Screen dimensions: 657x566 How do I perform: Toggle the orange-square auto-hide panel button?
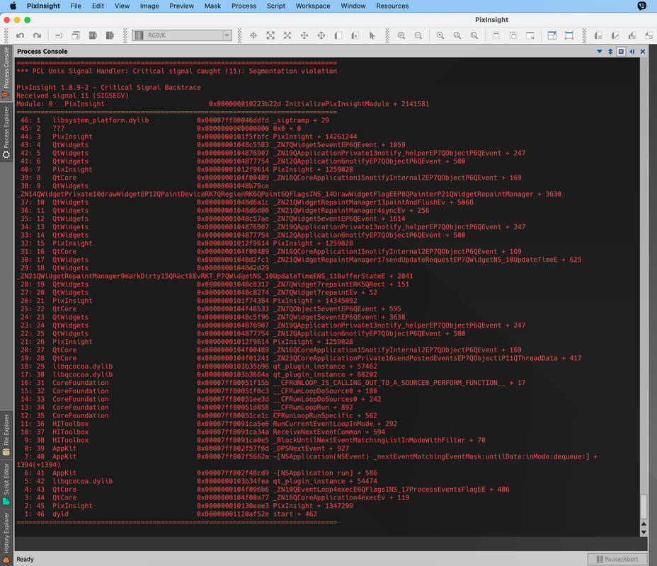tap(622, 52)
